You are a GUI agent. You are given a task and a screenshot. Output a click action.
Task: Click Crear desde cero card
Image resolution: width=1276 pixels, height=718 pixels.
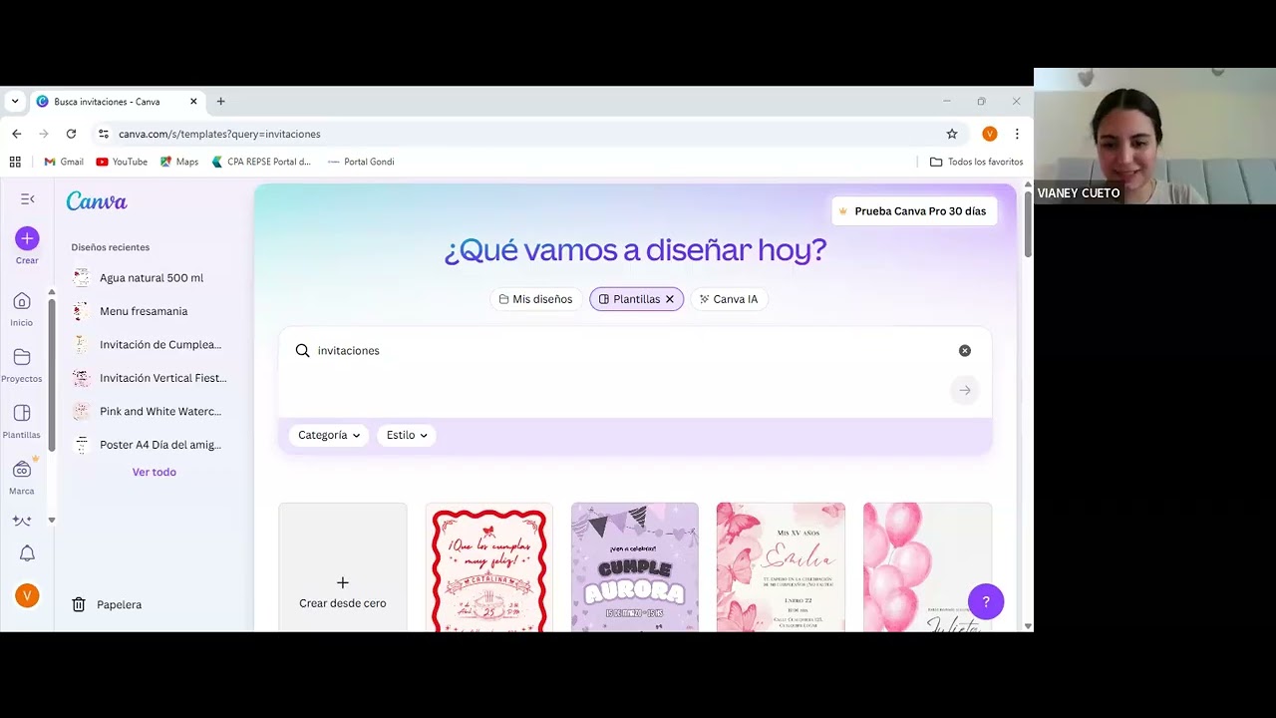(343, 567)
